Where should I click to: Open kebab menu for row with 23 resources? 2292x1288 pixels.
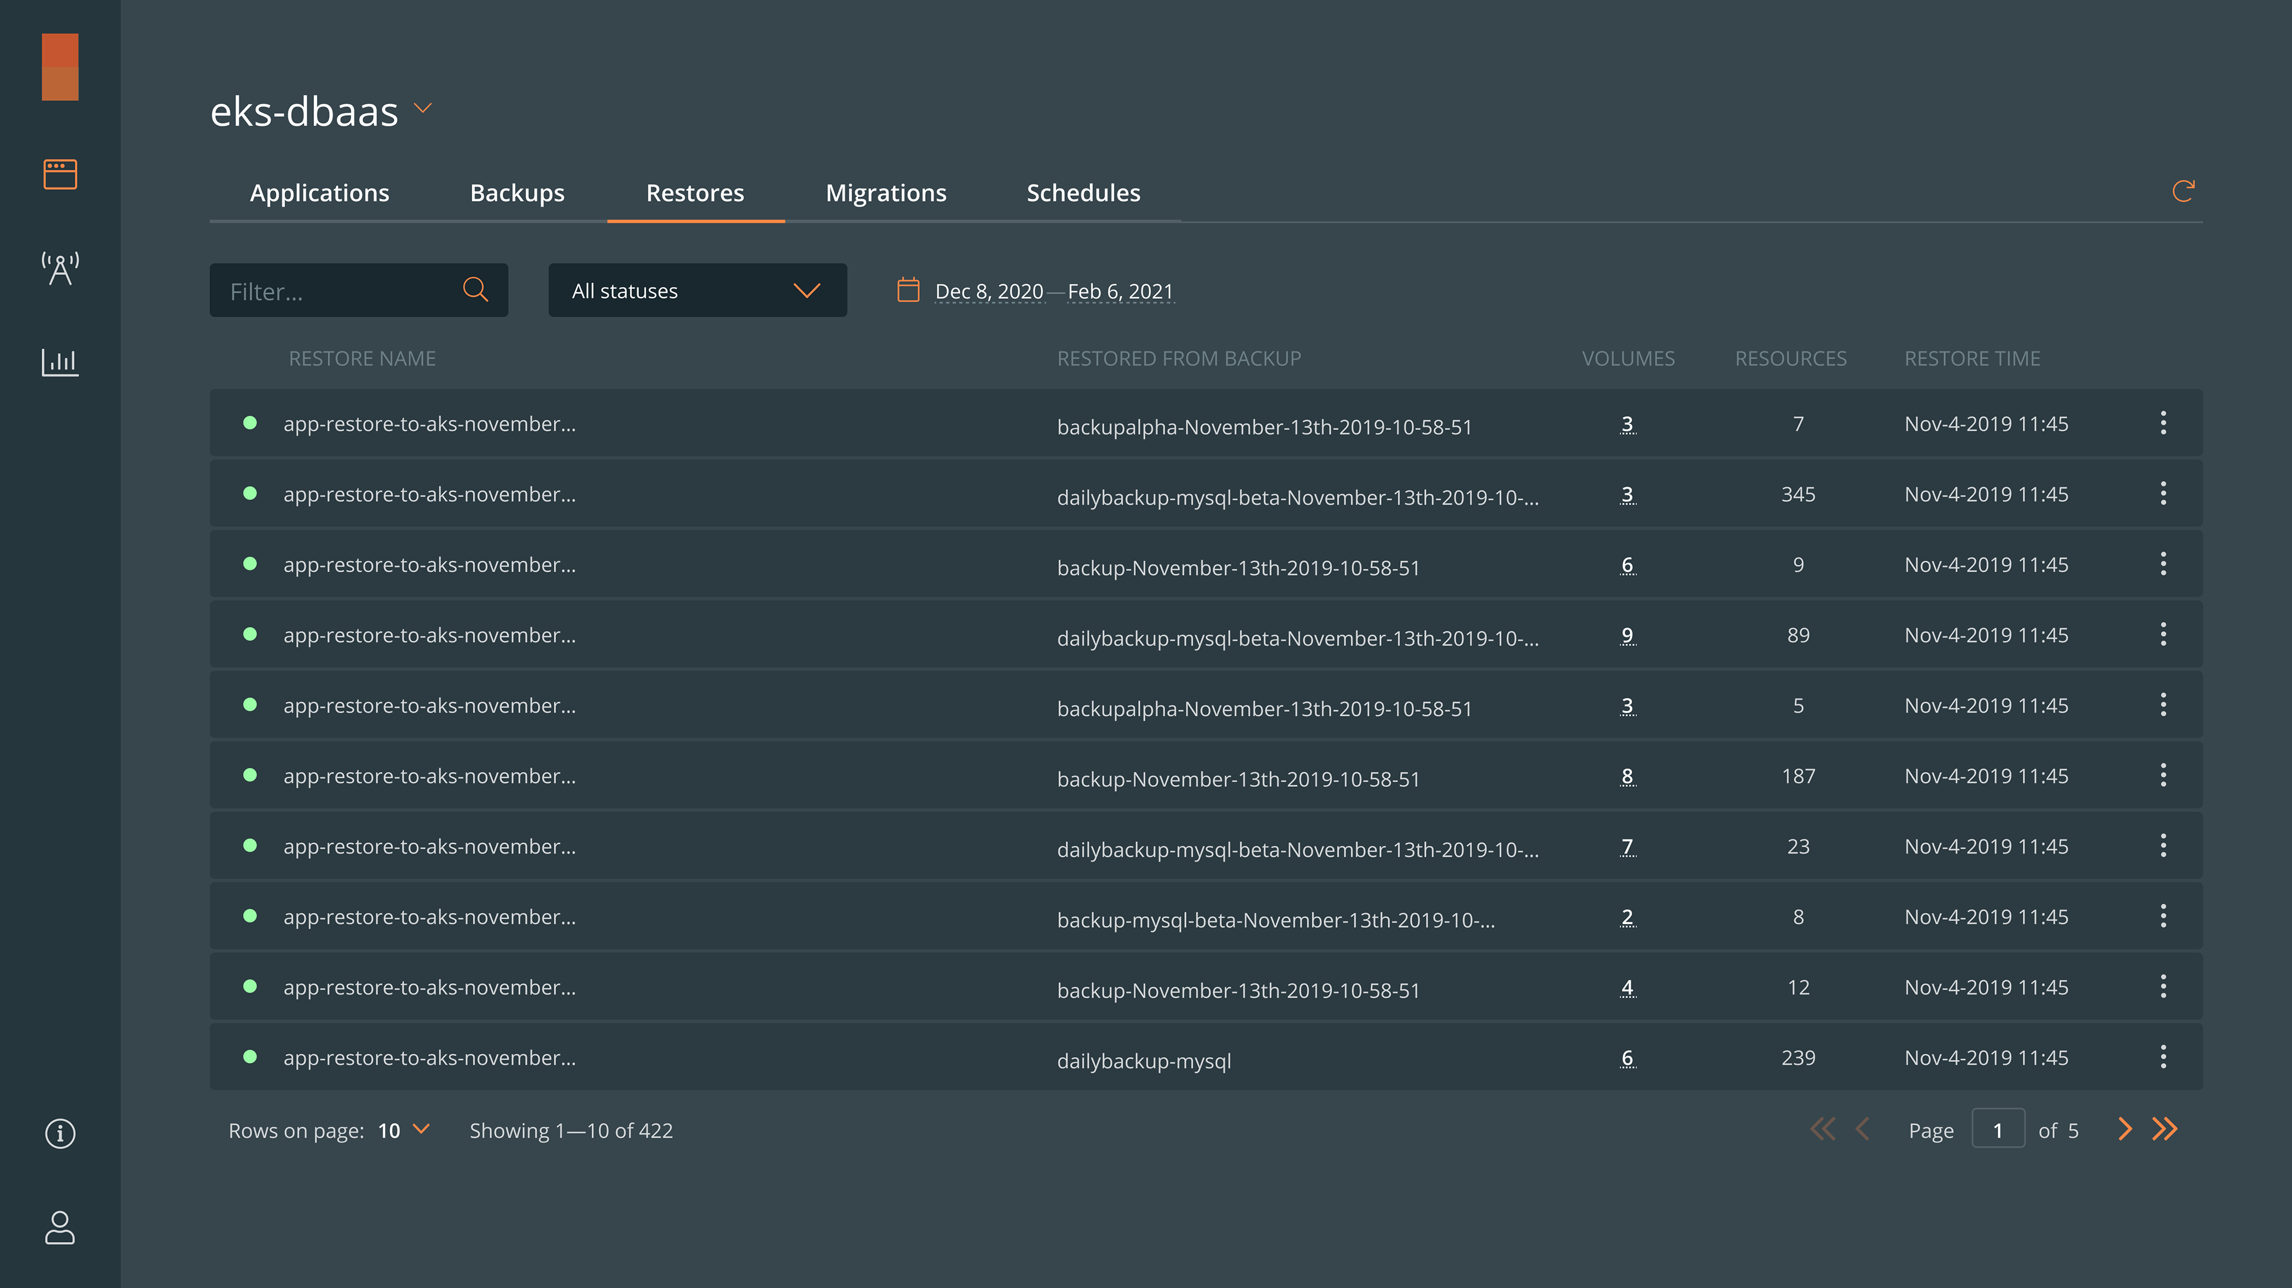click(2164, 845)
